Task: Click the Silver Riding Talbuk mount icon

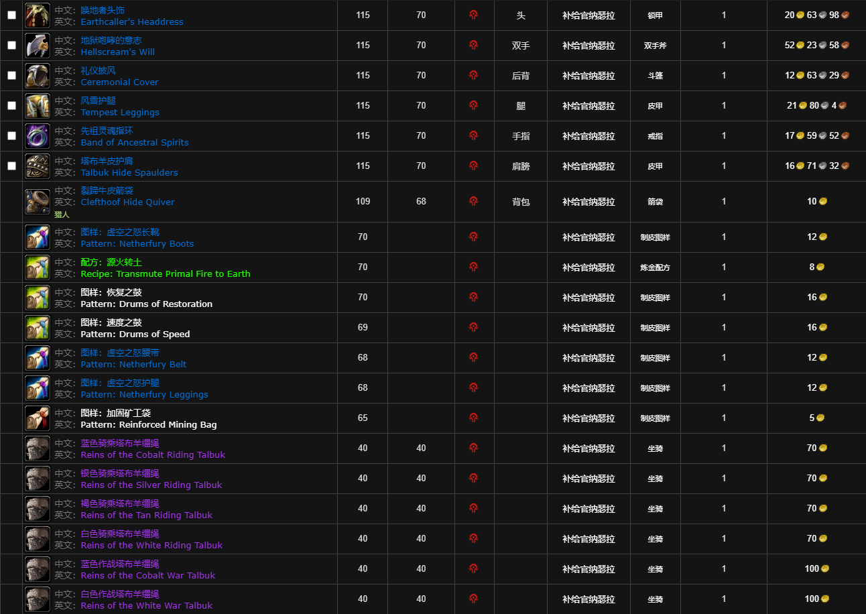Action: pos(38,479)
